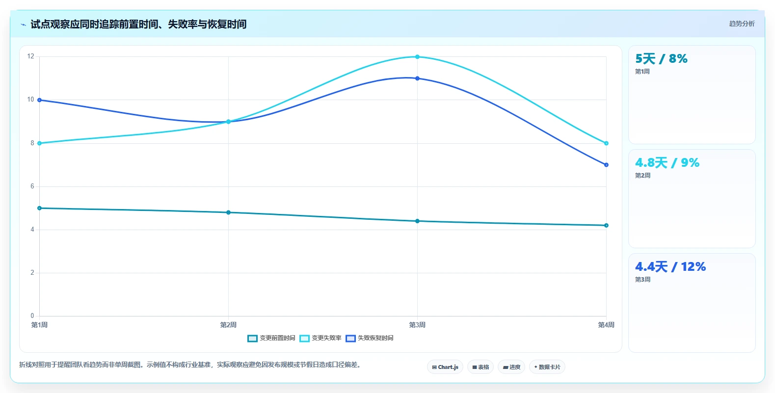Toggle the 变更前置时间 legend series
The image size is (775, 393).
point(271,338)
